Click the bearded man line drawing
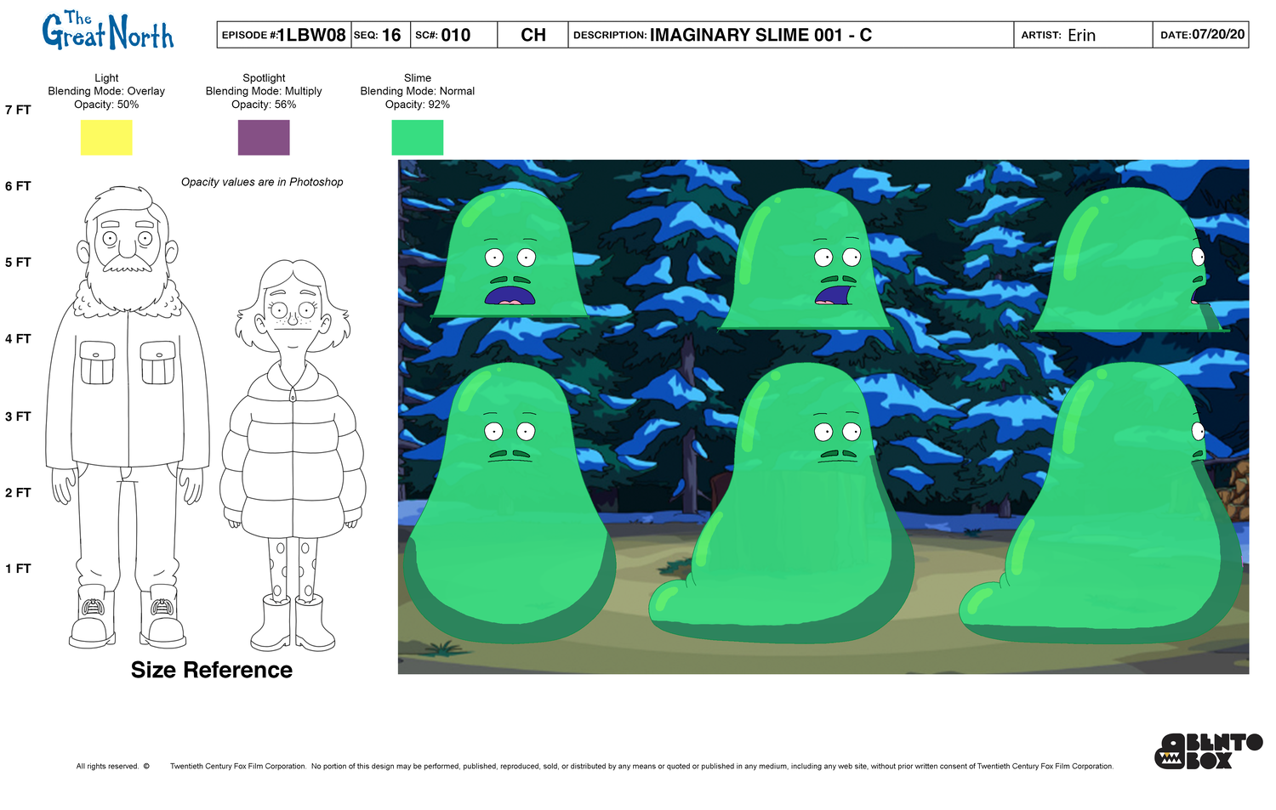This screenshot has height=810, width=1276. (128, 416)
